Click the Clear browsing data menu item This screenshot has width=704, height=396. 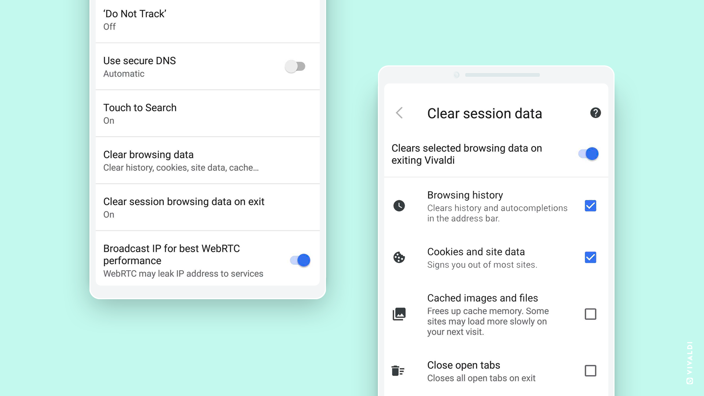point(206,160)
